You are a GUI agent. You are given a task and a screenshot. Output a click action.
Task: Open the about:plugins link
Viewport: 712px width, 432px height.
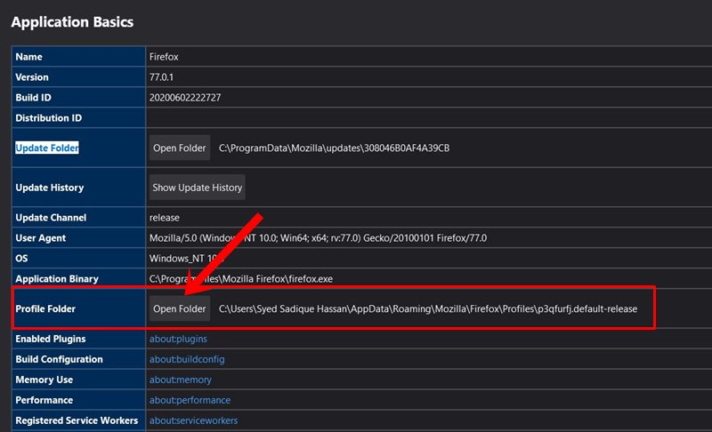[x=178, y=339]
